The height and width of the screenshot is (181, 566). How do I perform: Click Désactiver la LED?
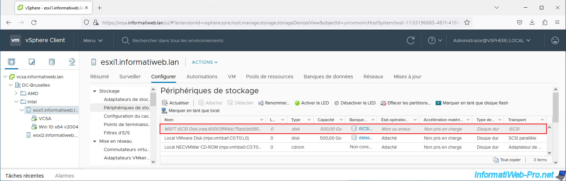point(355,103)
